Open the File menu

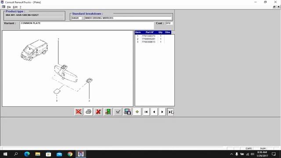click(x=9, y=7)
